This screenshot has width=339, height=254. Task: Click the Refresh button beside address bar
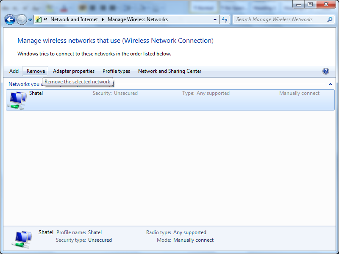[225, 19]
